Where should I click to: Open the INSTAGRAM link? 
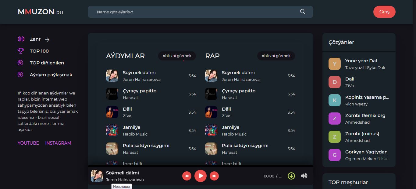tap(58, 143)
